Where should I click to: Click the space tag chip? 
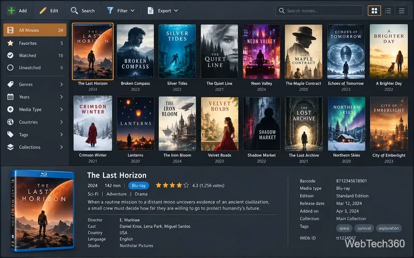pyautogui.click(x=344, y=228)
